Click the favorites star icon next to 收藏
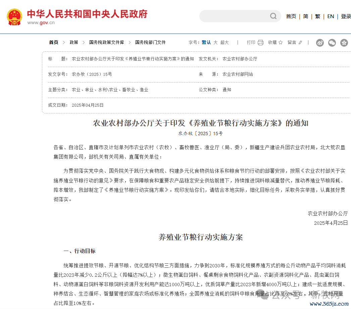The height and width of the screenshot is (309, 351). [x=281, y=42]
